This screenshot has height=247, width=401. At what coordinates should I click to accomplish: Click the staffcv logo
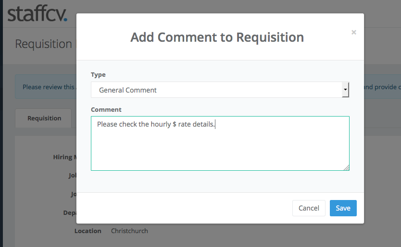pos(38,13)
